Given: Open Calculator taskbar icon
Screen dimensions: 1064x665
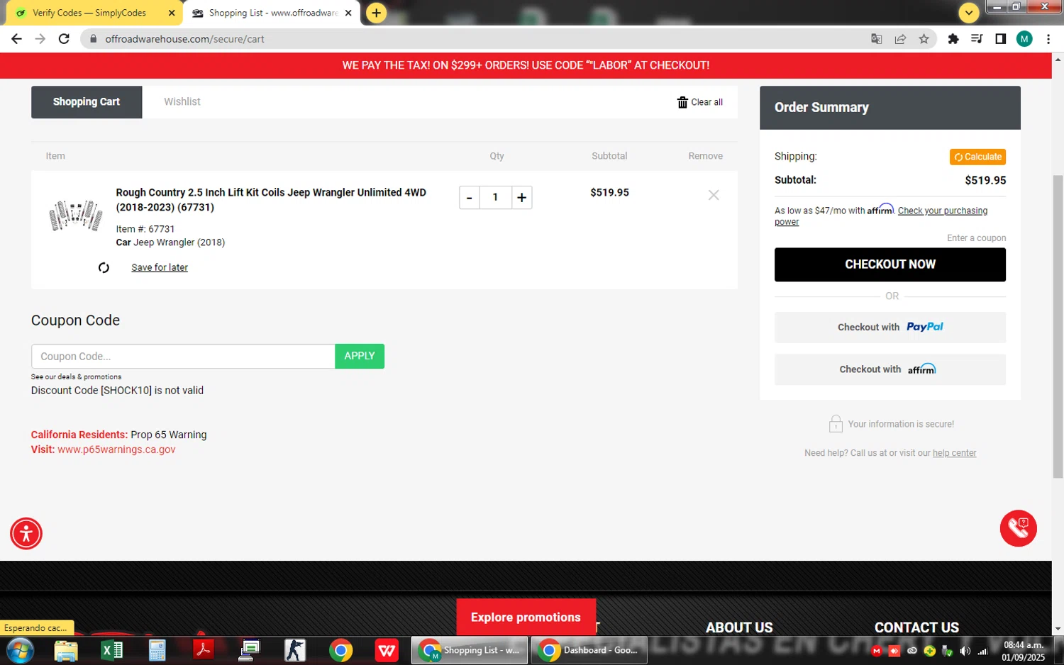Looking at the screenshot, I should pyautogui.click(x=157, y=650).
